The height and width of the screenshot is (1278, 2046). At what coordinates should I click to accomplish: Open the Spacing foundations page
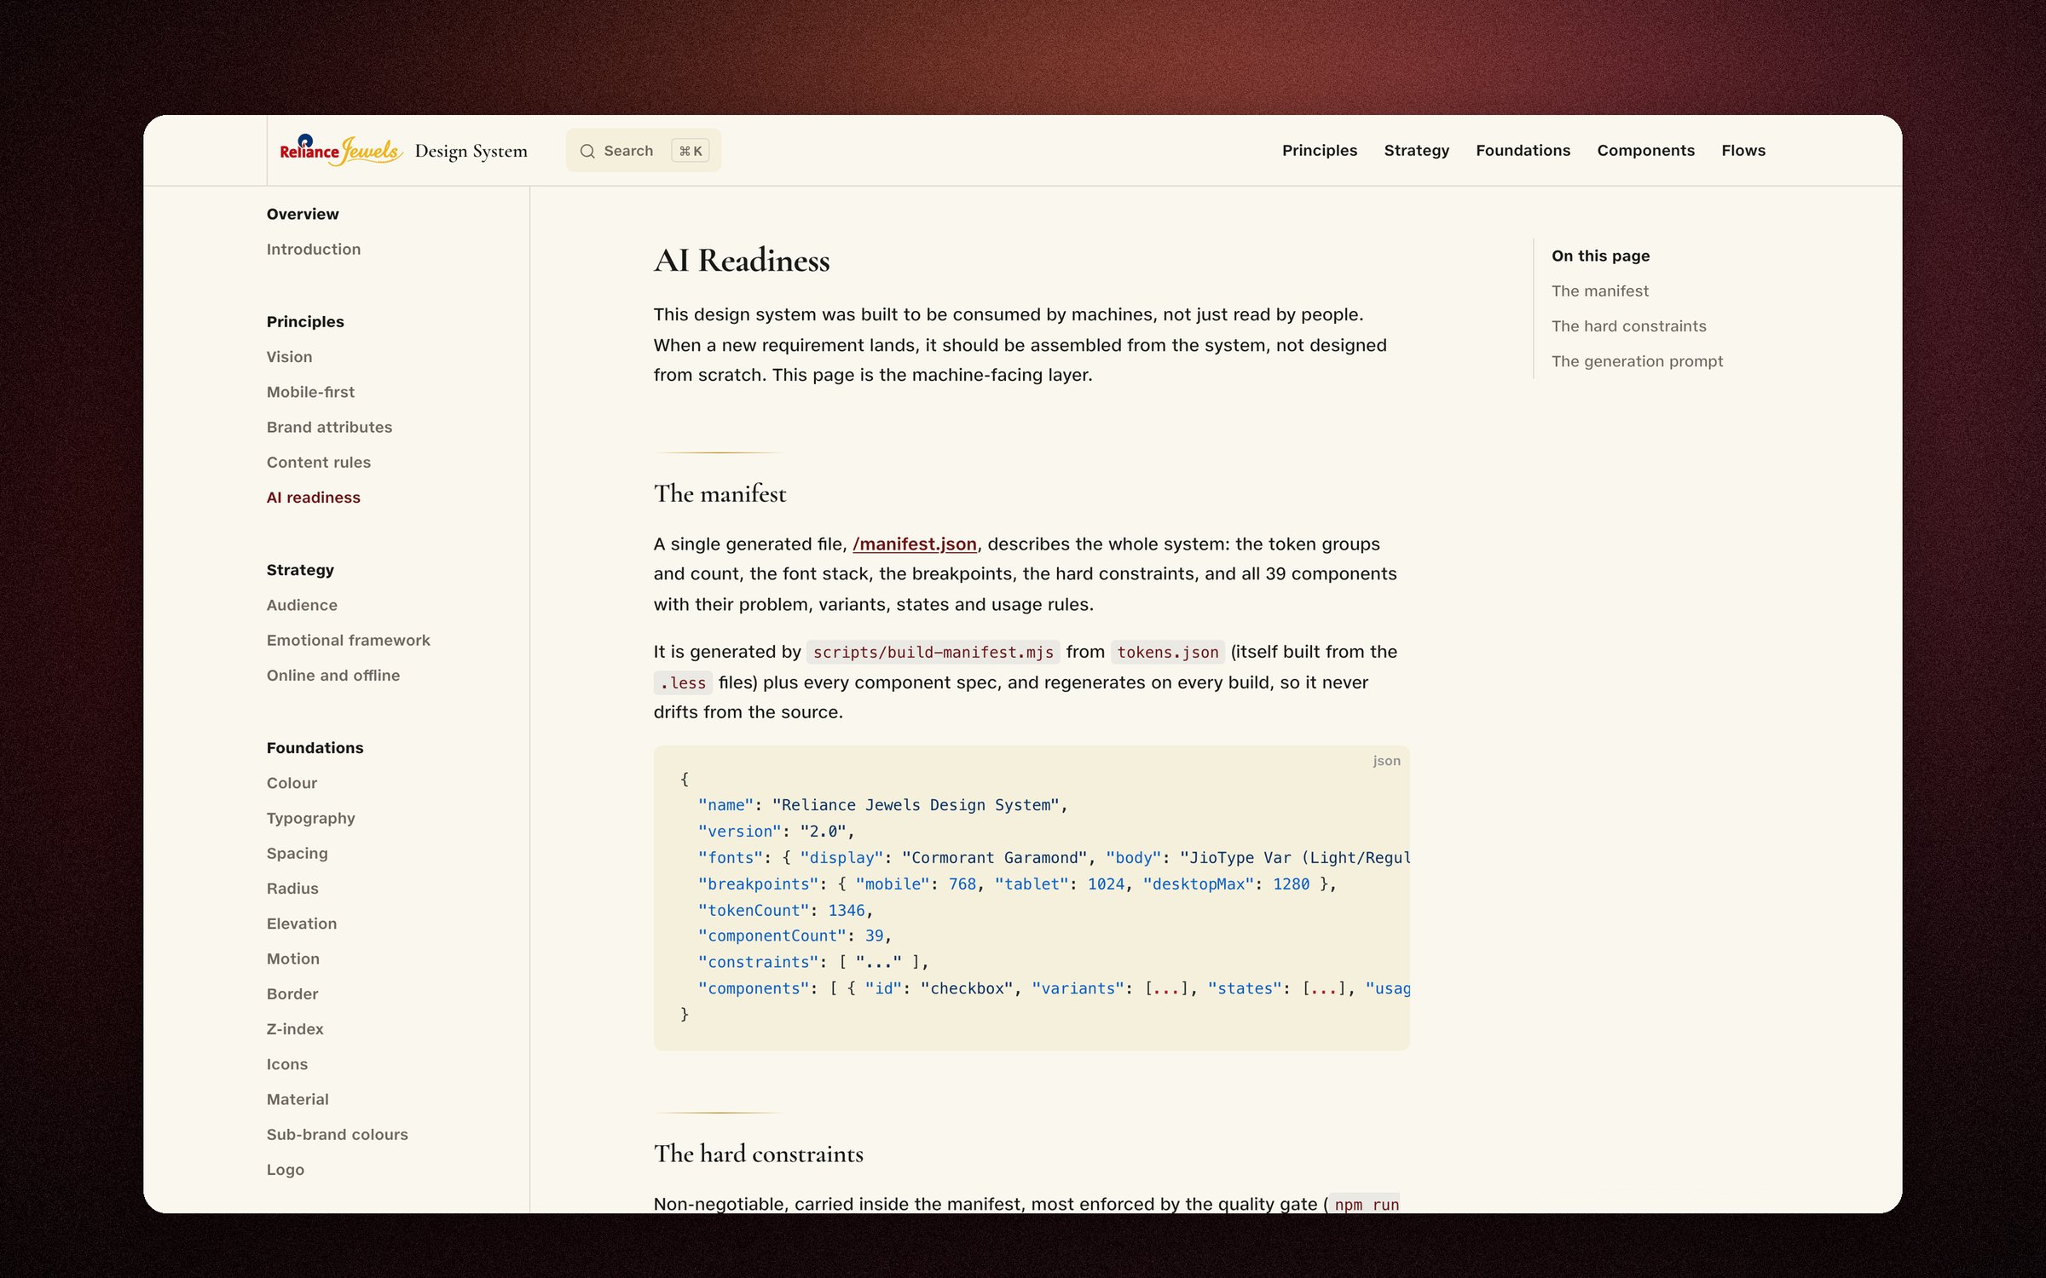click(x=297, y=853)
